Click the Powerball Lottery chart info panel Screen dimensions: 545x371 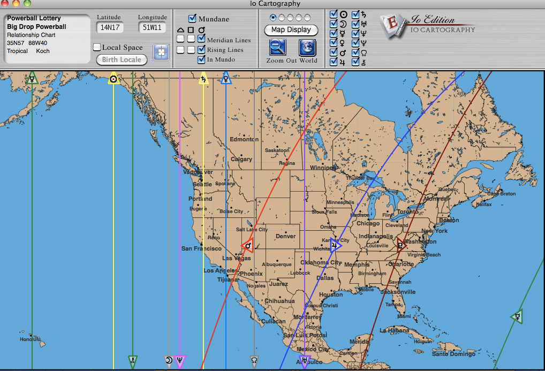click(47, 39)
